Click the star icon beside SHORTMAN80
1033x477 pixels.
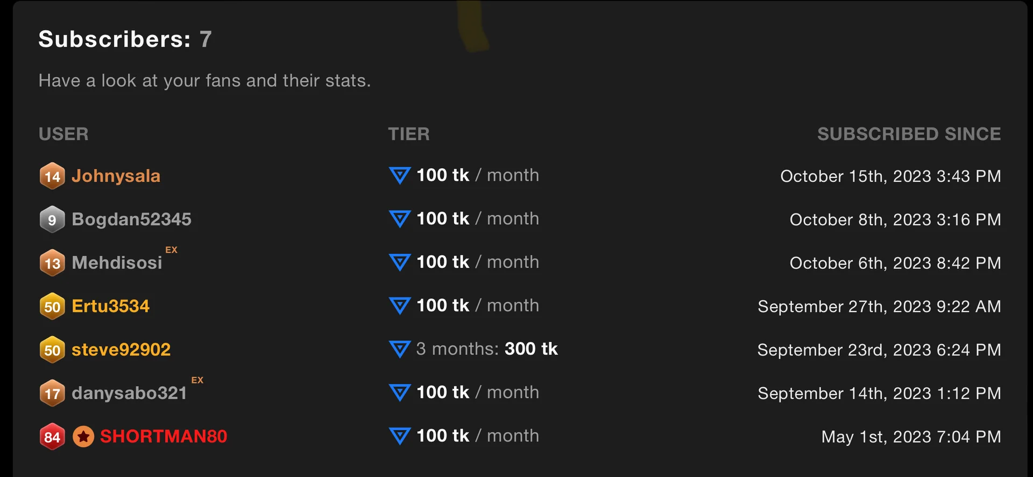tap(83, 437)
